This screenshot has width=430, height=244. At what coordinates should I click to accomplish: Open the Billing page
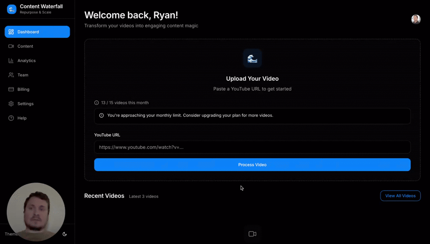pyautogui.click(x=37, y=89)
